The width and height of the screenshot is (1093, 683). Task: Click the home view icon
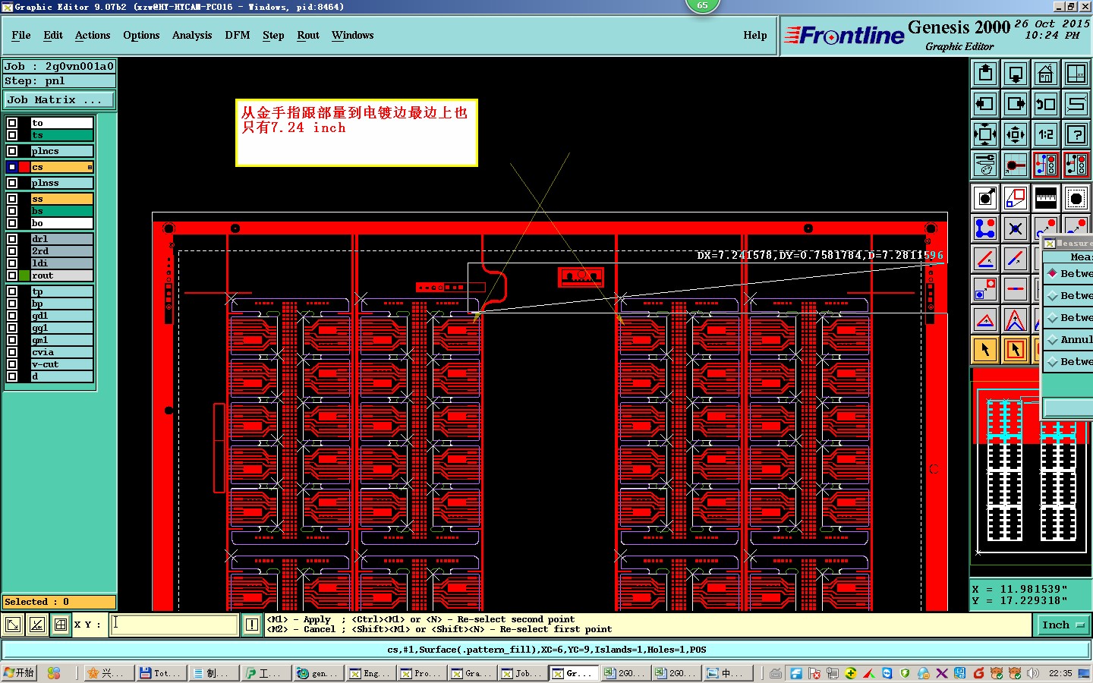point(1046,74)
